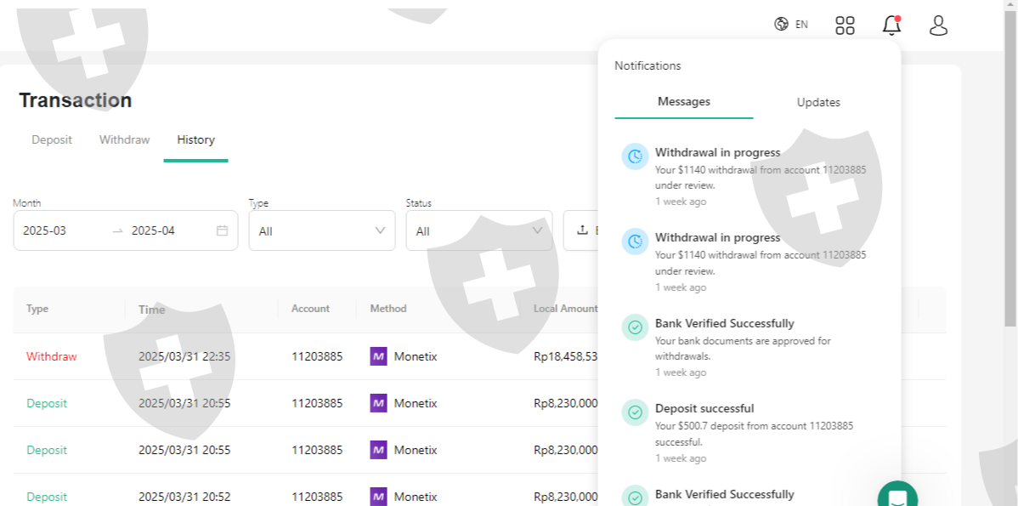1018x506 pixels.
Task: Open the Updates notifications tab
Action: [818, 102]
